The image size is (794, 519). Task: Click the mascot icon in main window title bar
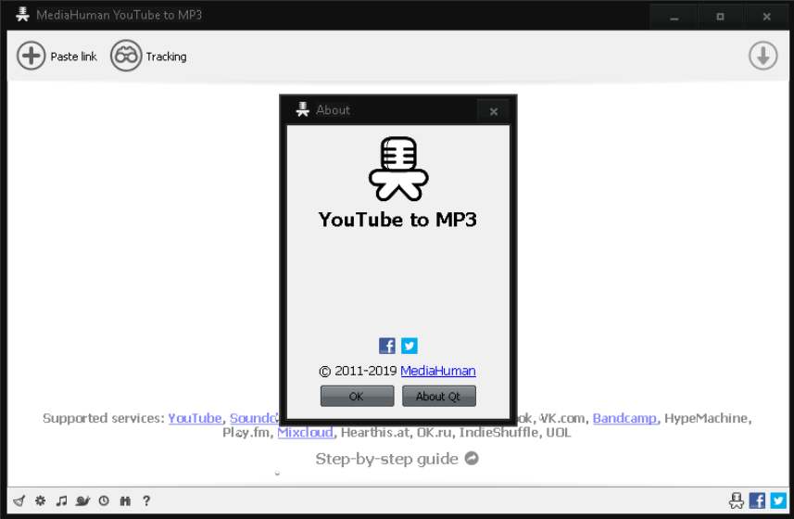(22, 14)
